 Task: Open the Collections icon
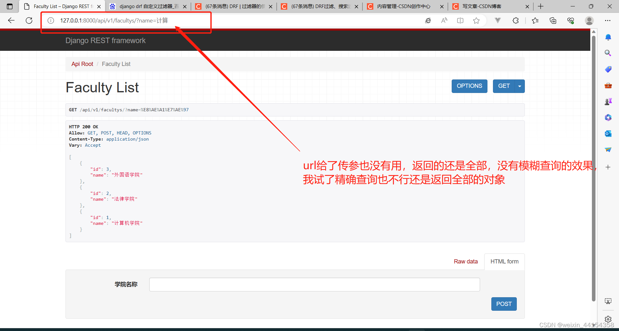coord(553,21)
